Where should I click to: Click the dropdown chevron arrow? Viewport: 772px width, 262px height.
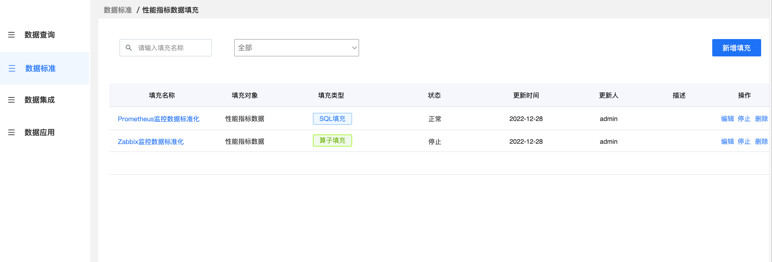coord(354,48)
